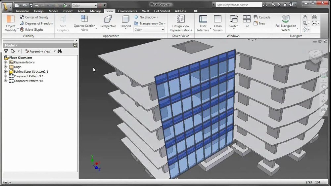Cascade the open windows
The image size is (331, 186).
[x=262, y=17]
